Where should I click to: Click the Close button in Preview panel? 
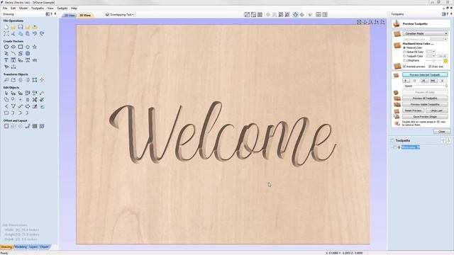(x=441, y=132)
